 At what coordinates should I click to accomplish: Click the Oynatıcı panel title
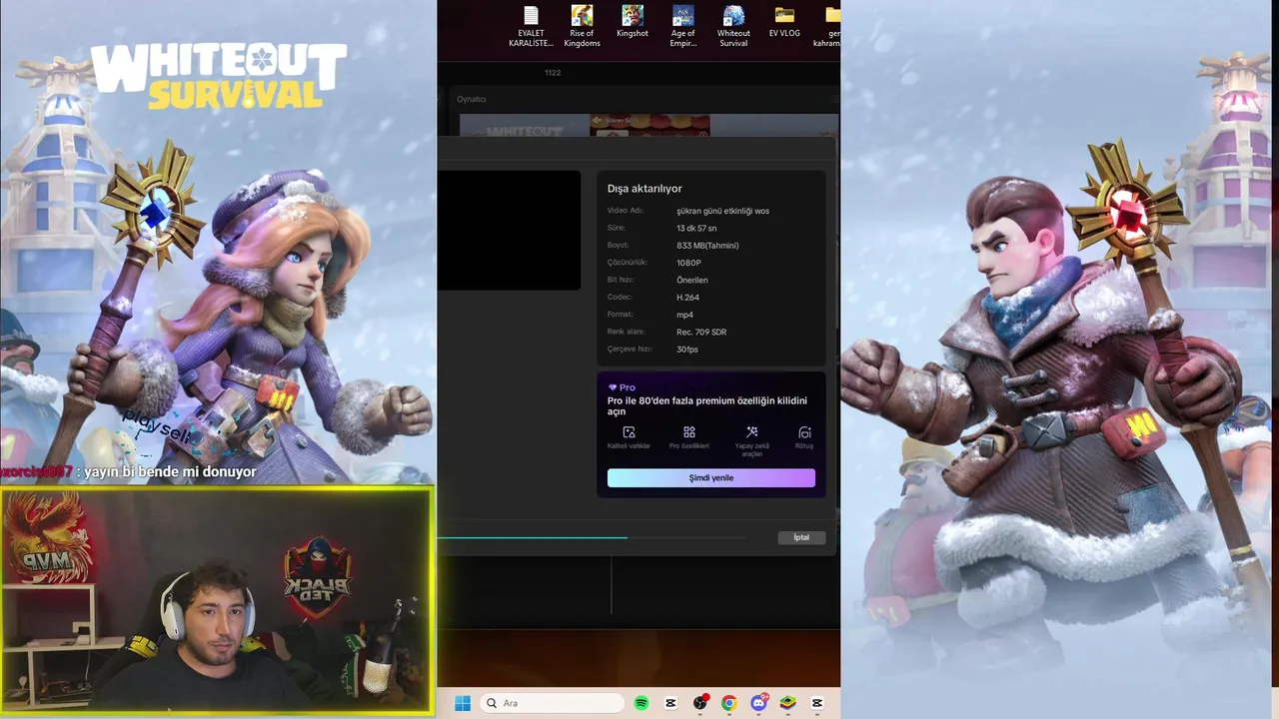click(472, 99)
